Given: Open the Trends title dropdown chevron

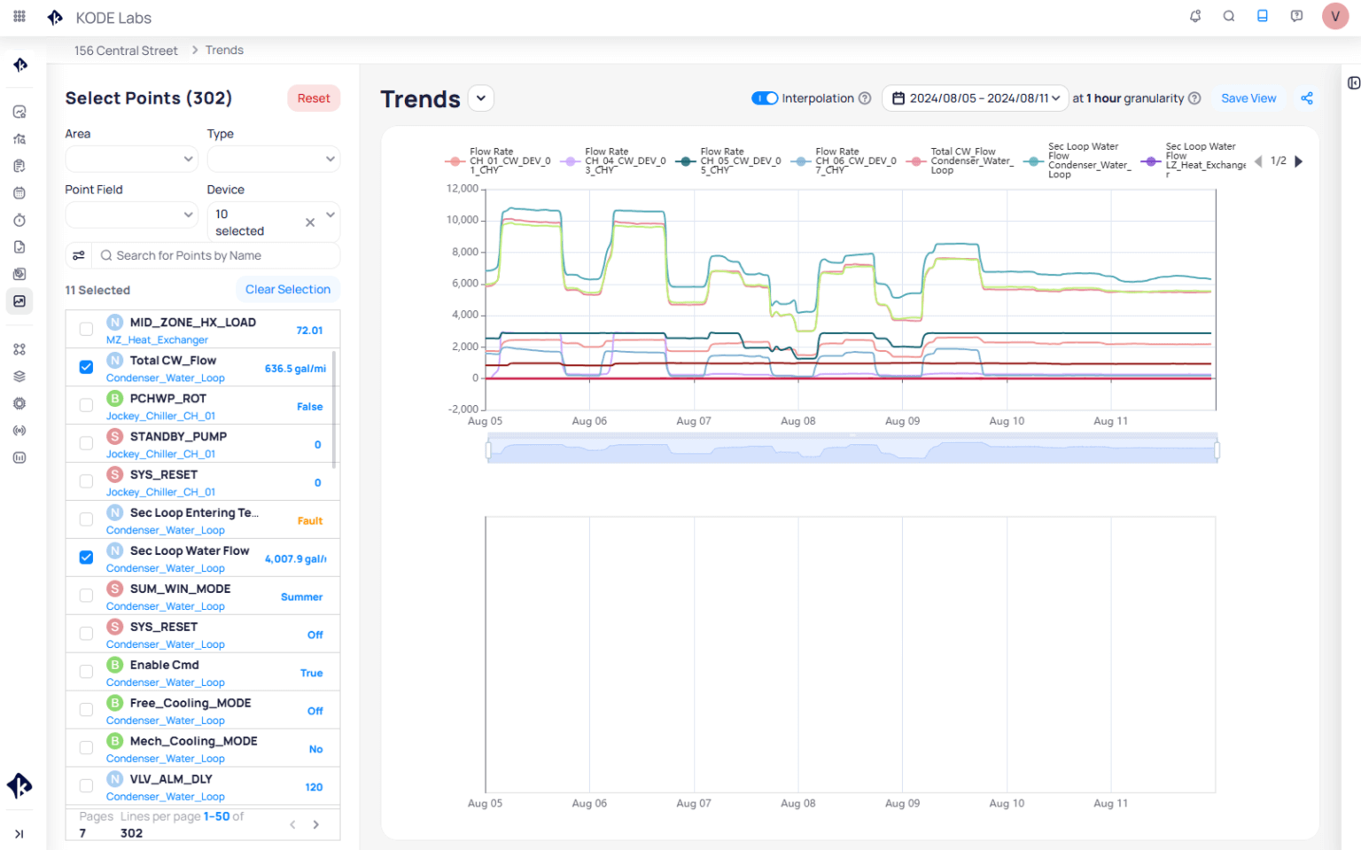Looking at the screenshot, I should [481, 98].
